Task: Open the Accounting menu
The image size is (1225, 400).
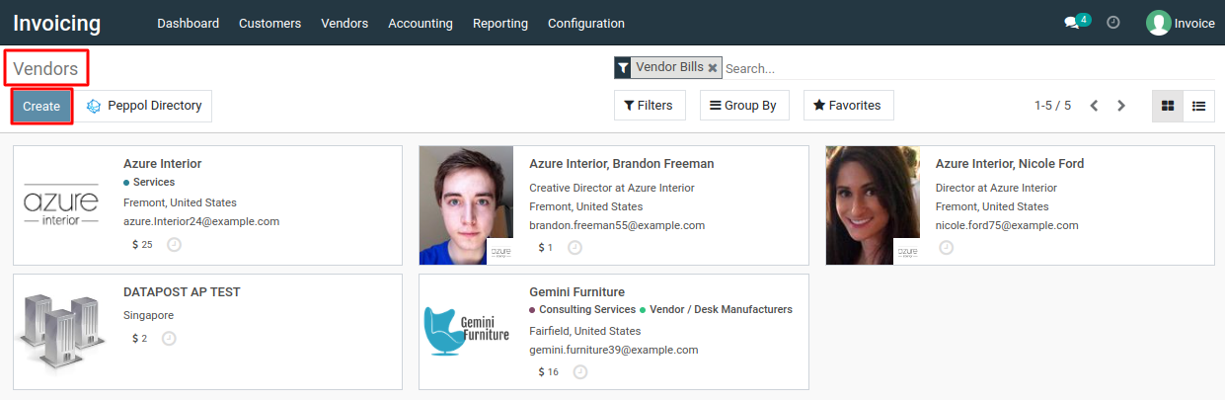Action: click(x=421, y=23)
